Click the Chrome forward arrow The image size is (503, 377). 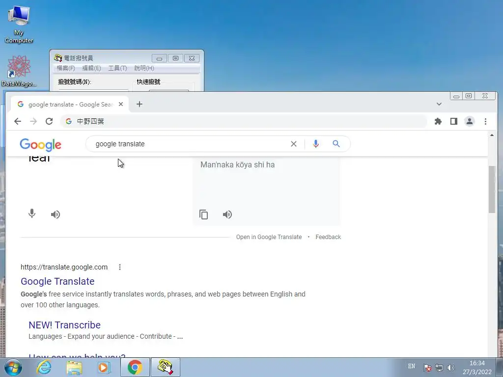pos(33,121)
